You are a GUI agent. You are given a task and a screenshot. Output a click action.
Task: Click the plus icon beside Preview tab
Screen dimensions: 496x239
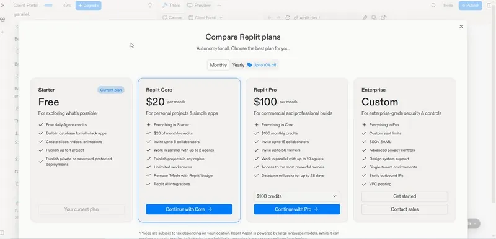point(219,6)
